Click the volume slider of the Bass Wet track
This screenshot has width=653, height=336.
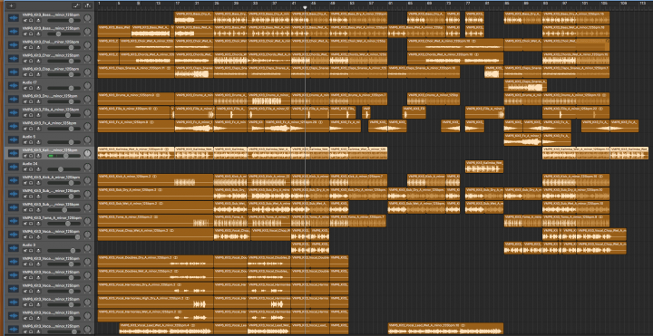point(63,34)
